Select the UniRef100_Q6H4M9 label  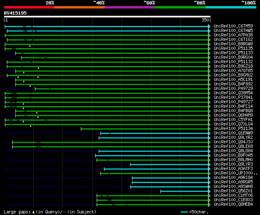[233, 115]
